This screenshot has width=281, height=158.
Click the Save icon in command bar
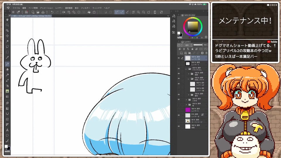coord(43,12)
